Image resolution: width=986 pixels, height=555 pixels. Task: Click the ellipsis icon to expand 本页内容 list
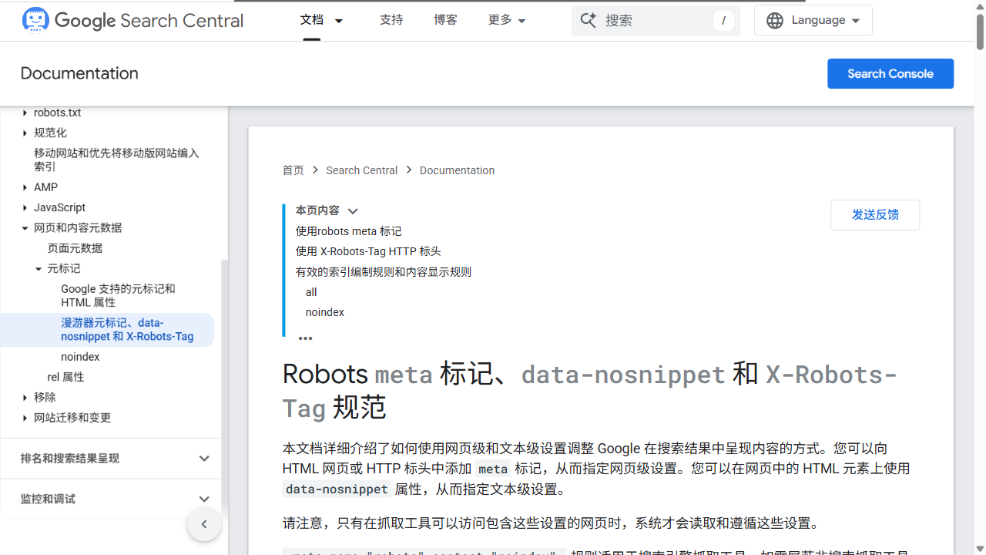click(x=305, y=337)
